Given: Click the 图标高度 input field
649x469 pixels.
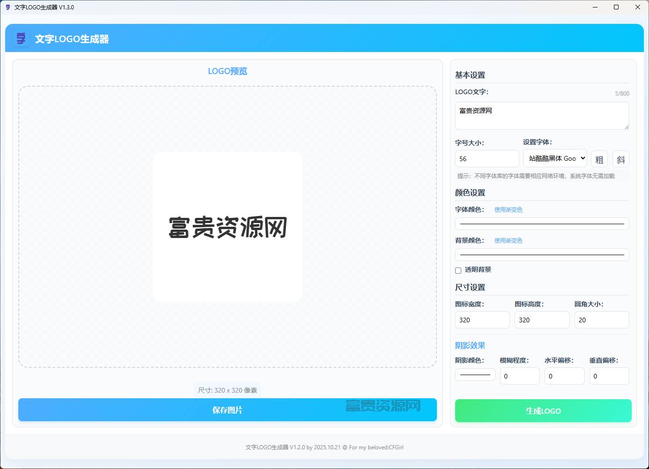Looking at the screenshot, I should click(x=542, y=320).
